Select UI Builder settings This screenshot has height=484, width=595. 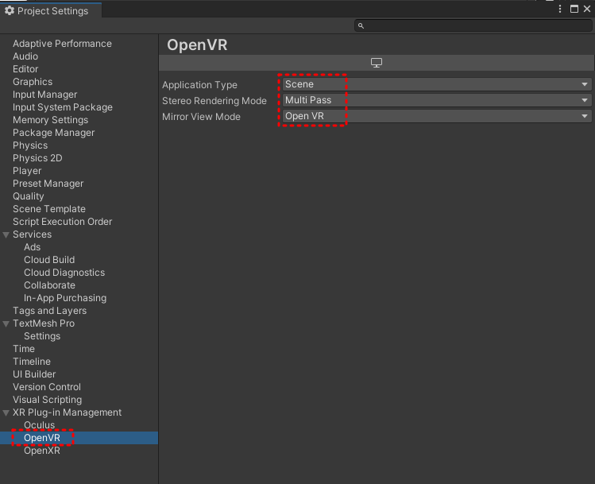tap(34, 374)
